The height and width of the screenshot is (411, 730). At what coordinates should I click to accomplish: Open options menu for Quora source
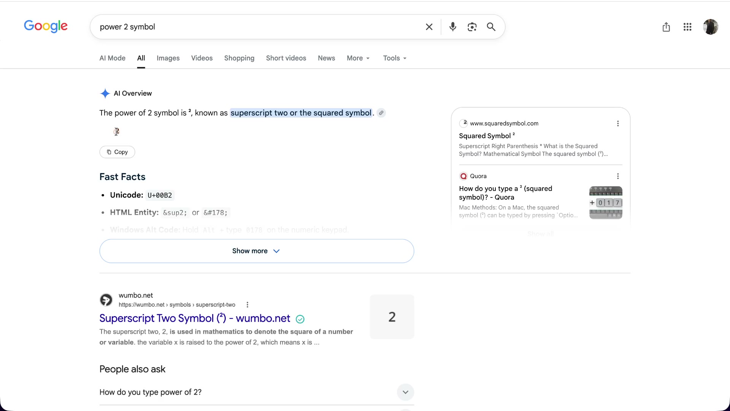(x=618, y=176)
